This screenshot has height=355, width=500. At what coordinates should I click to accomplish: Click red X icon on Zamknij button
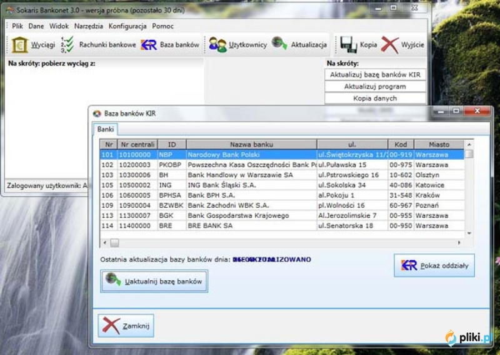click(x=111, y=326)
